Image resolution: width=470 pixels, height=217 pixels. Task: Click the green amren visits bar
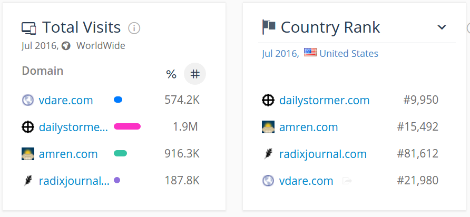point(120,153)
